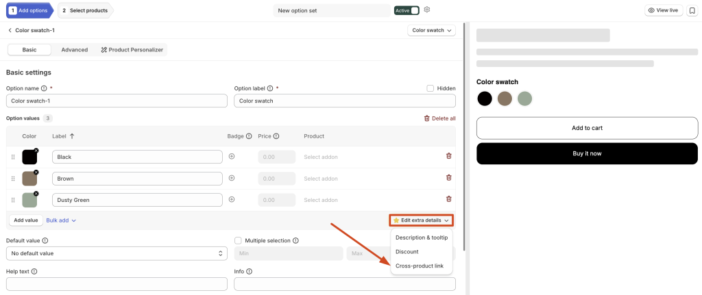Choose Cross-product link from the menu
This screenshot has width=702, height=295.
(420, 266)
